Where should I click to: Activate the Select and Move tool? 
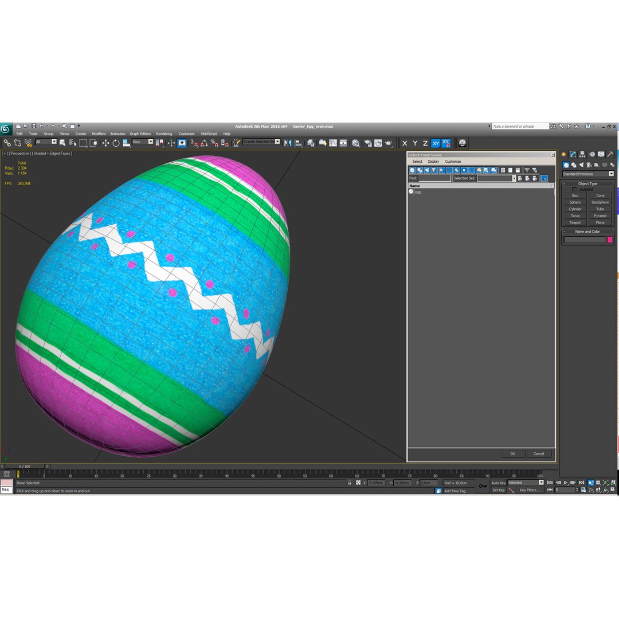click(105, 143)
